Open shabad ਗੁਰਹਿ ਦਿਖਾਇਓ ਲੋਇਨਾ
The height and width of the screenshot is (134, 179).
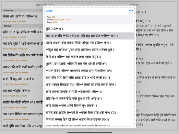pos(23,102)
